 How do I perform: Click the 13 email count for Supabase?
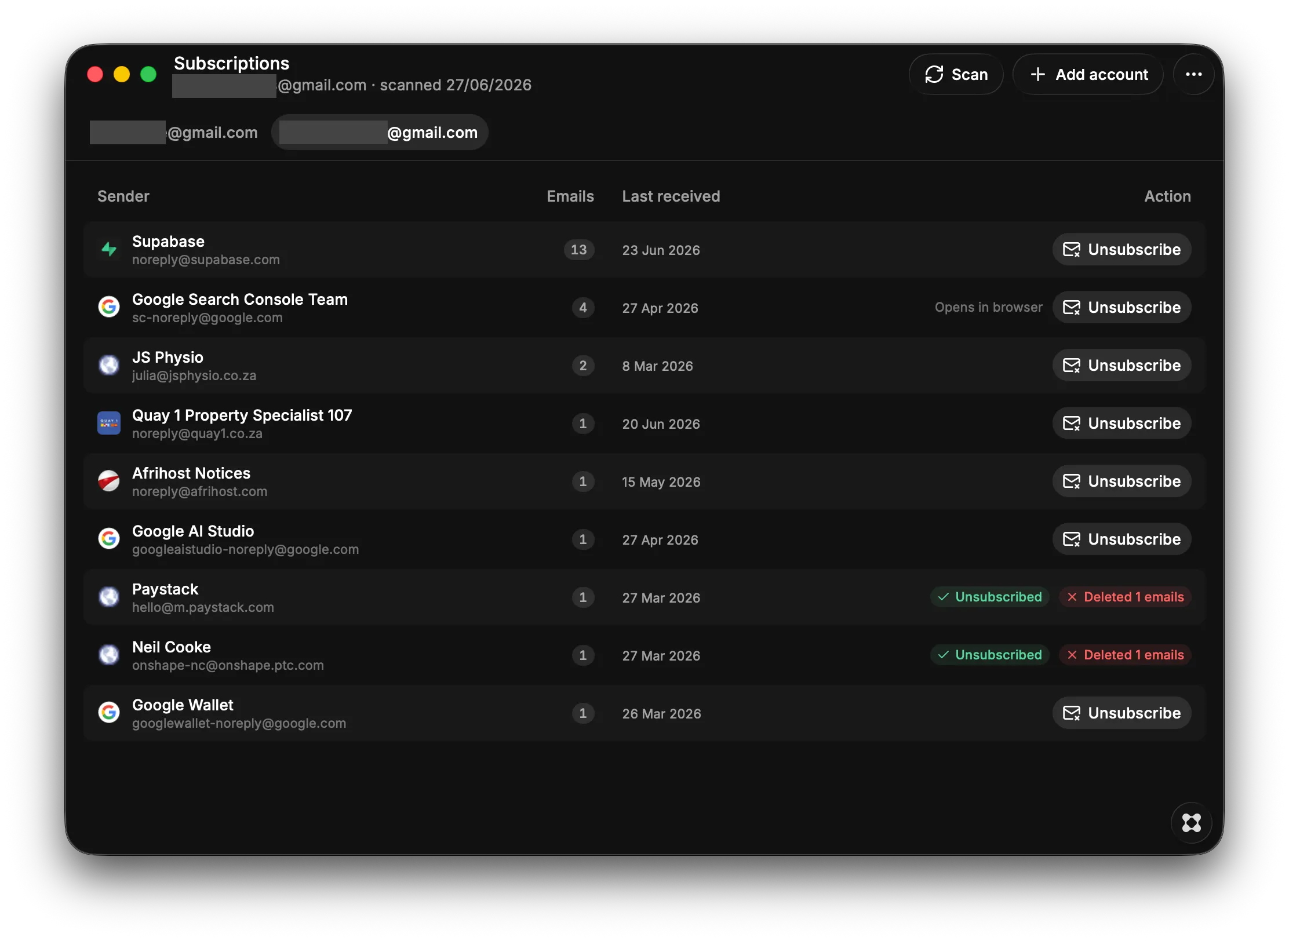pyautogui.click(x=579, y=250)
